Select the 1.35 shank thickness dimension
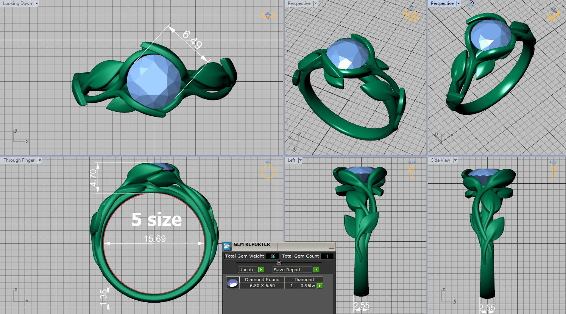The height and width of the screenshot is (314, 566). [104, 298]
